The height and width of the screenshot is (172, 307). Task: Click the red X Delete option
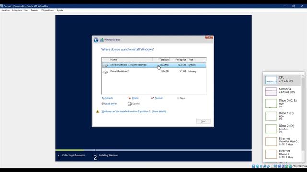133,98
